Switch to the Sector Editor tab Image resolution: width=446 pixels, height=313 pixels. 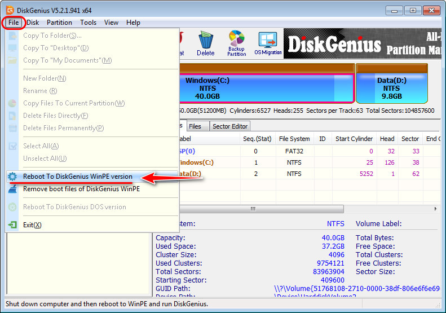(x=230, y=126)
